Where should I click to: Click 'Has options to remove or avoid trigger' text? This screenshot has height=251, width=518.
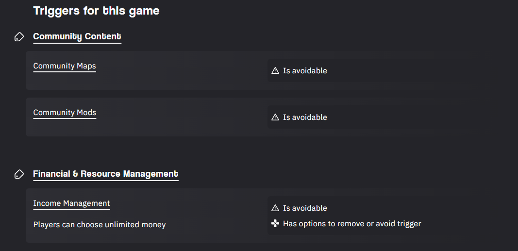(x=352, y=224)
